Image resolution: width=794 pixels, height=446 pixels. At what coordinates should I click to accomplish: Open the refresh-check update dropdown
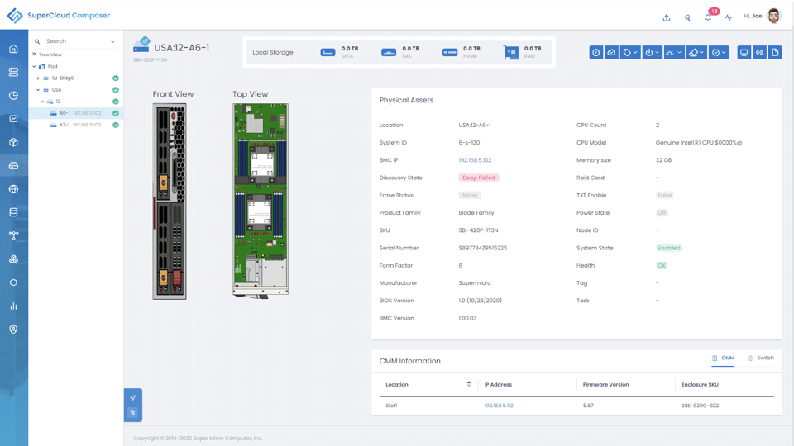(719, 53)
